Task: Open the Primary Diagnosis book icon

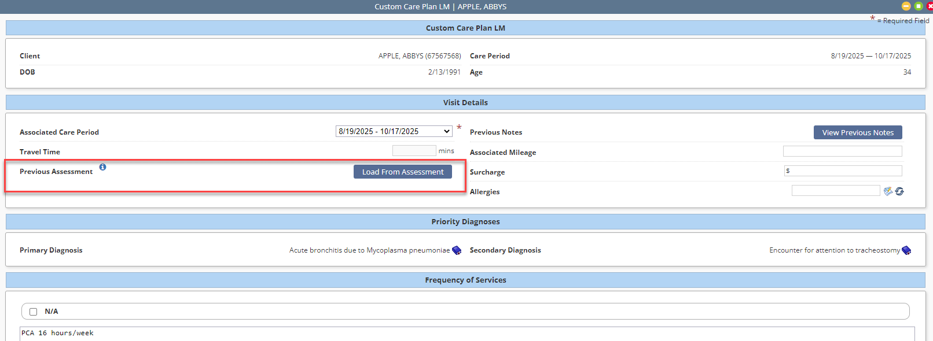Action: (457, 250)
